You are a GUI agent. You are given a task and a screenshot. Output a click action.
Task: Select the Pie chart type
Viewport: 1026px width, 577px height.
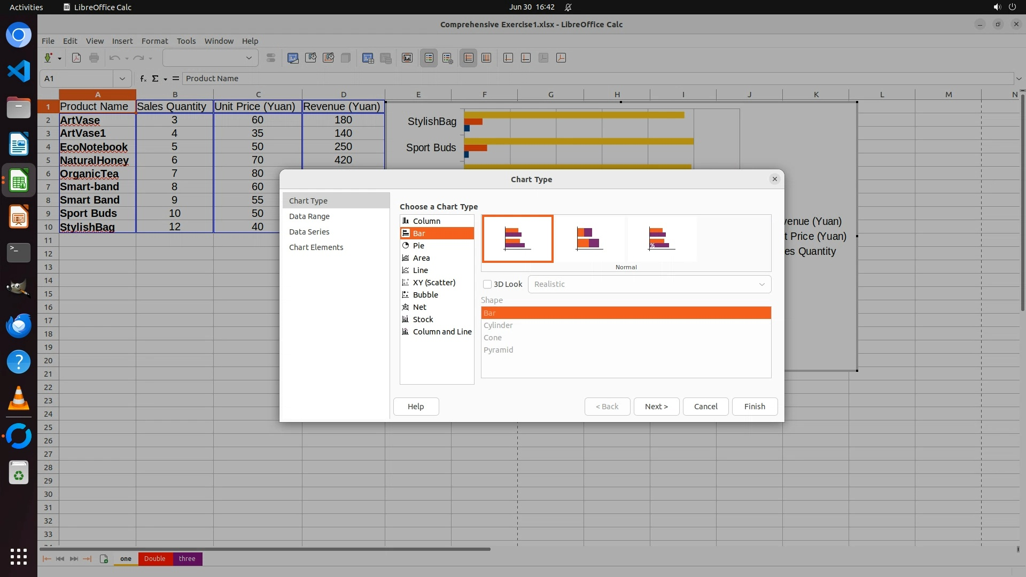pyautogui.click(x=418, y=246)
